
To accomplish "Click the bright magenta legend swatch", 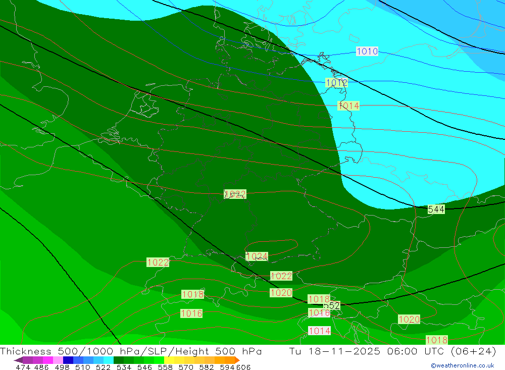I will pyautogui.click(x=48, y=360).
